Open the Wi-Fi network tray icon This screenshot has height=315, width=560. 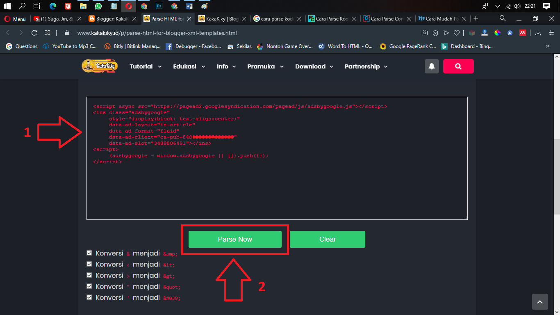click(x=508, y=6)
